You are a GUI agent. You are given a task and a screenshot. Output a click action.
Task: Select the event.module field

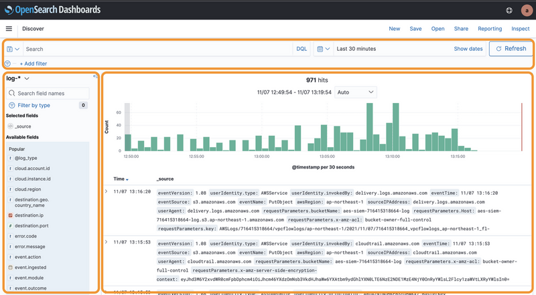click(29, 278)
